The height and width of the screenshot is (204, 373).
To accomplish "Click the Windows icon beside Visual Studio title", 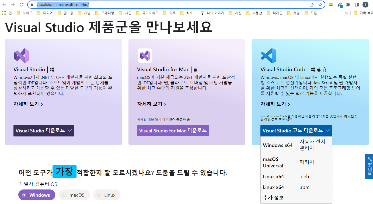I will tap(52, 69).
